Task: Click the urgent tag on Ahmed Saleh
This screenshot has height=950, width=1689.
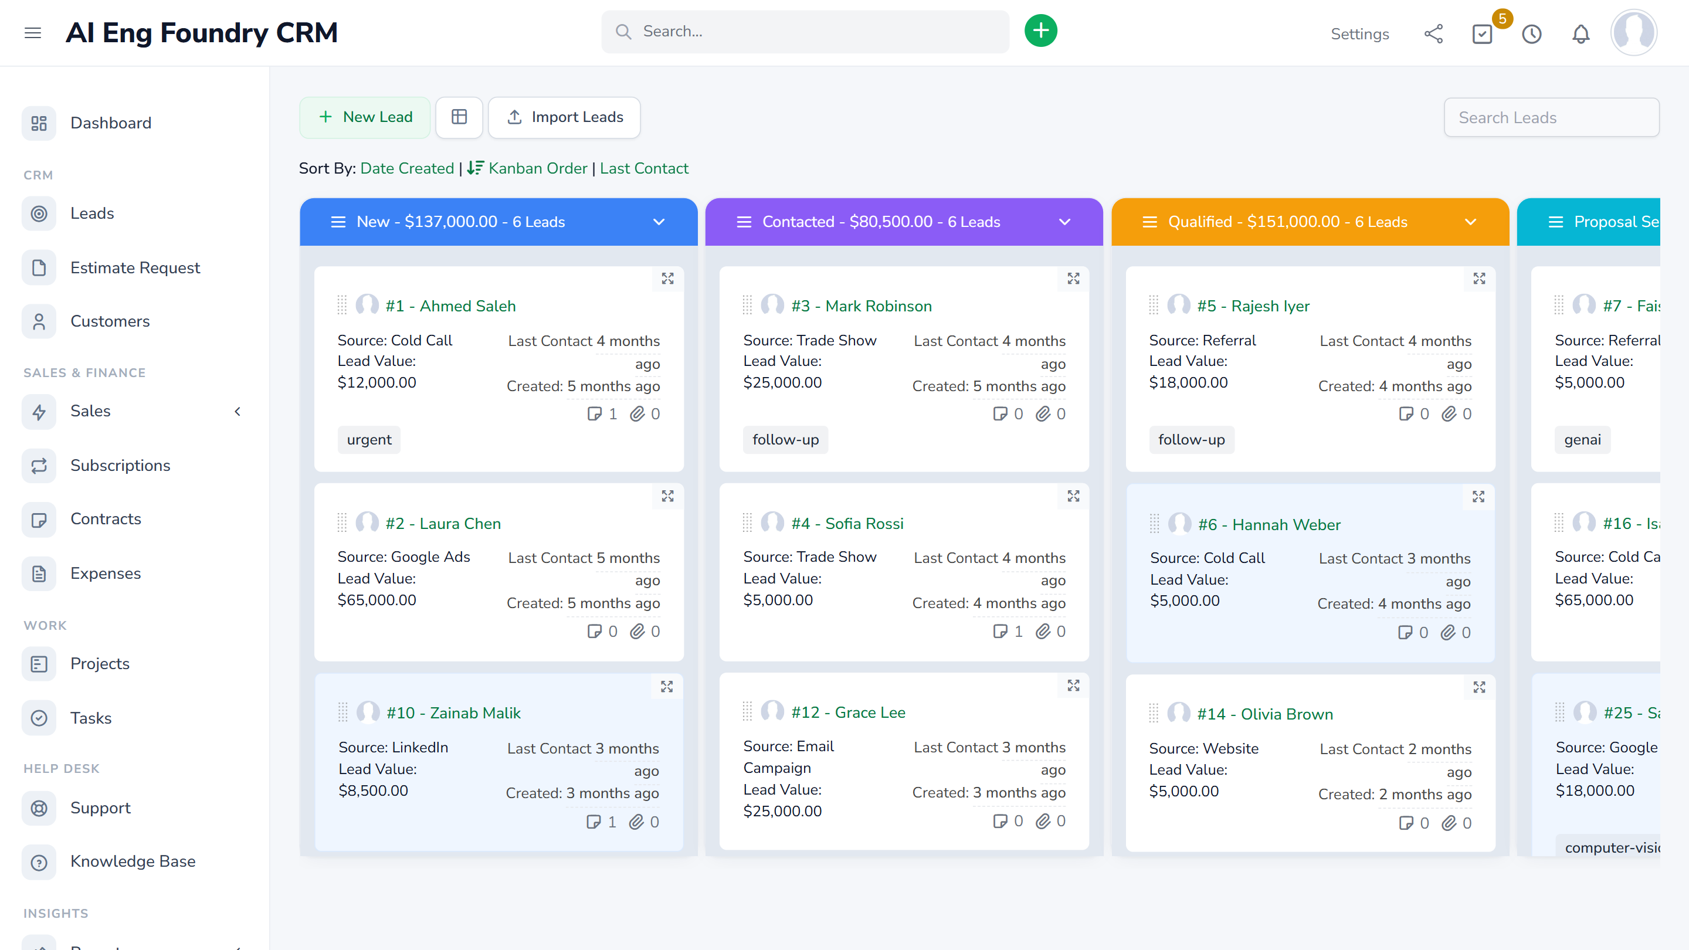Action: click(x=369, y=439)
